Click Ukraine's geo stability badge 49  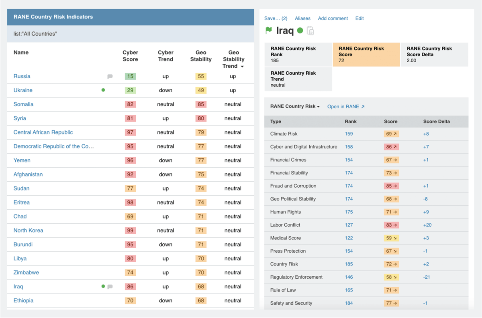201,90
